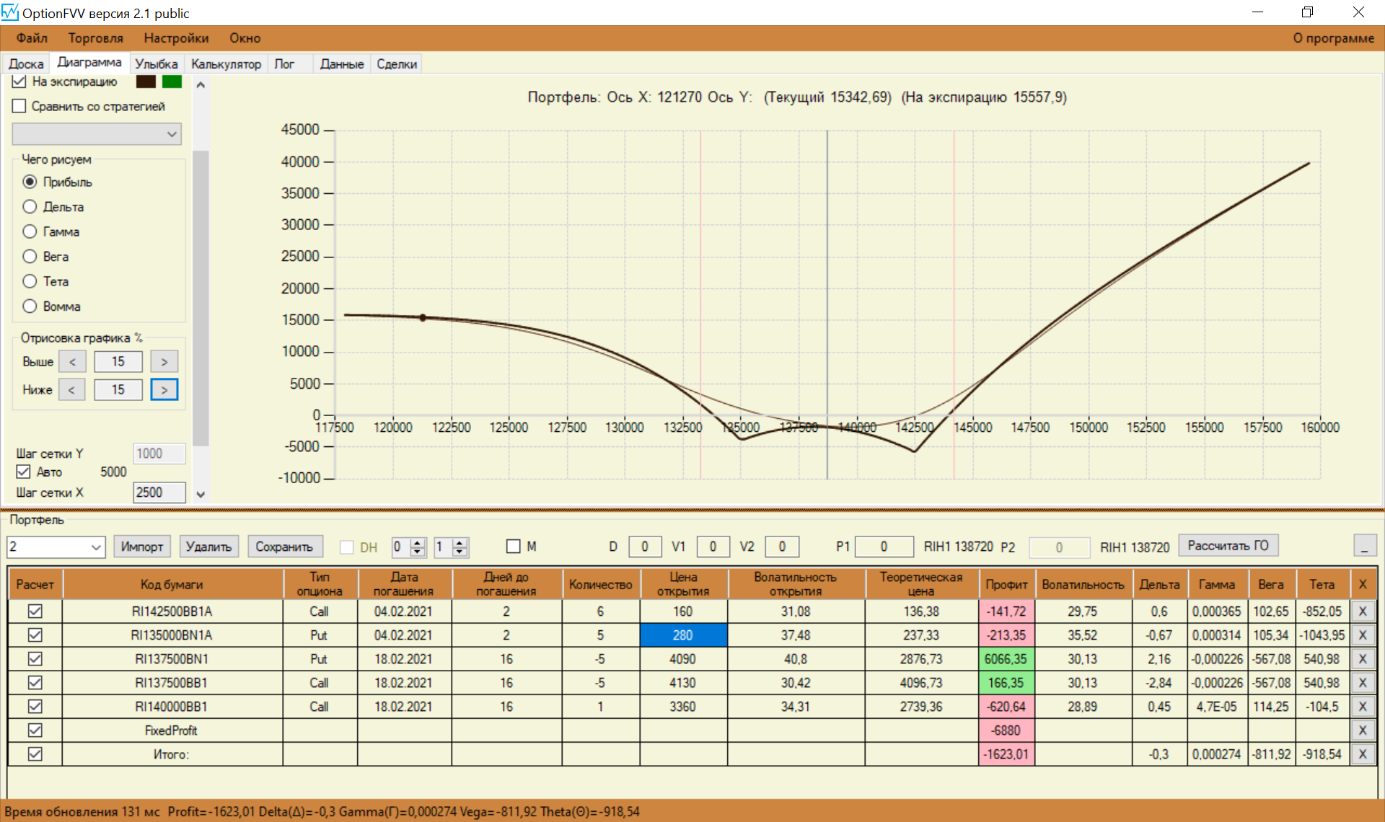This screenshot has height=822, width=1385.
Task: Click the green color swatch
Action: tap(172, 81)
